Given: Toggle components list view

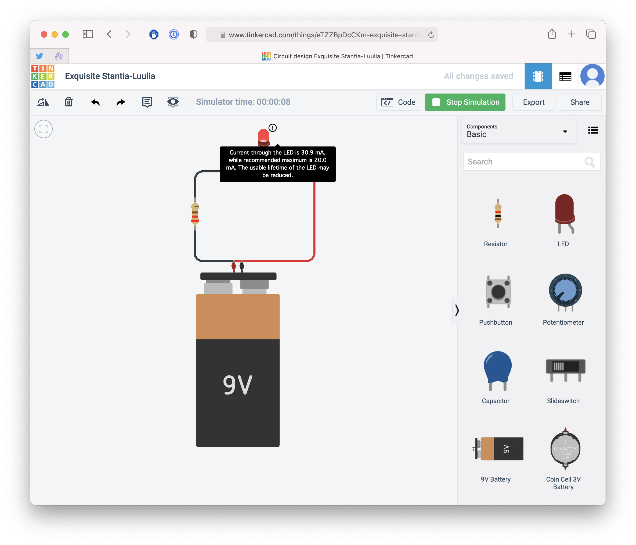Looking at the screenshot, I should pos(593,130).
